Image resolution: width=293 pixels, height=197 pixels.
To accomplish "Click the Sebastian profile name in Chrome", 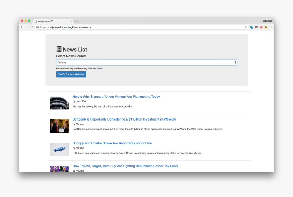I will [267, 21].
